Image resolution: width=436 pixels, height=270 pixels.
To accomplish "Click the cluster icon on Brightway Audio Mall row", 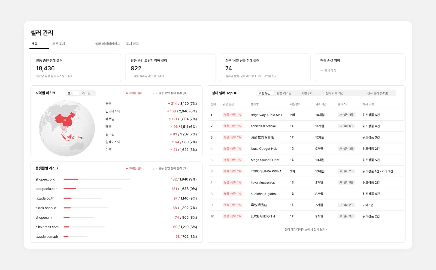I will [341, 115].
